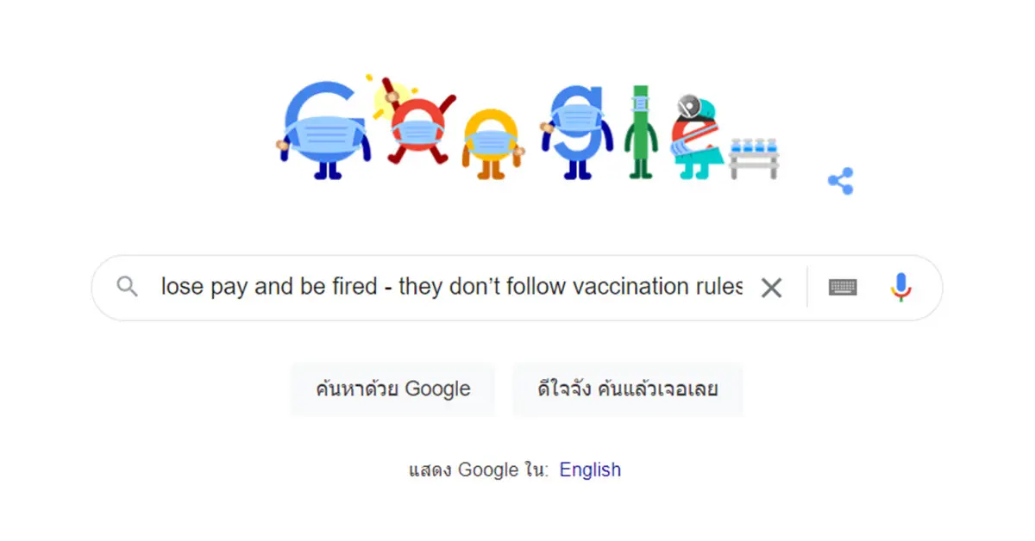1035x541 pixels.
Task: Click the แสดง Google ใน: label
Action: tap(478, 470)
